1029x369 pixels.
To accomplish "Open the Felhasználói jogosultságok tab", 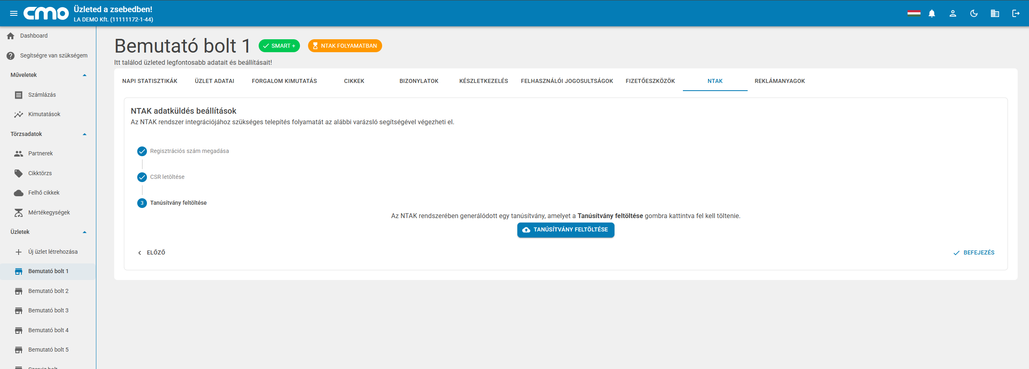I will click(567, 81).
